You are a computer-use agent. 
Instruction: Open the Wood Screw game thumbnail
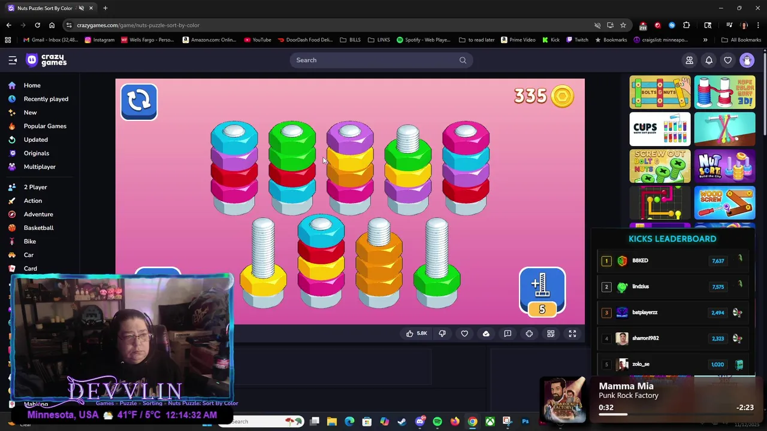pyautogui.click(x=725, y=204)
